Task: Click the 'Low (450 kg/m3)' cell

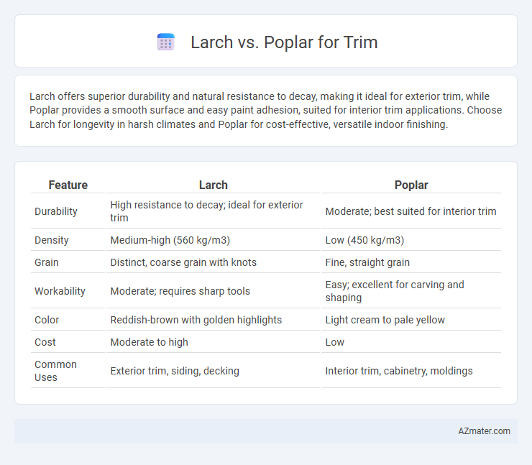Action: point(364,240)
